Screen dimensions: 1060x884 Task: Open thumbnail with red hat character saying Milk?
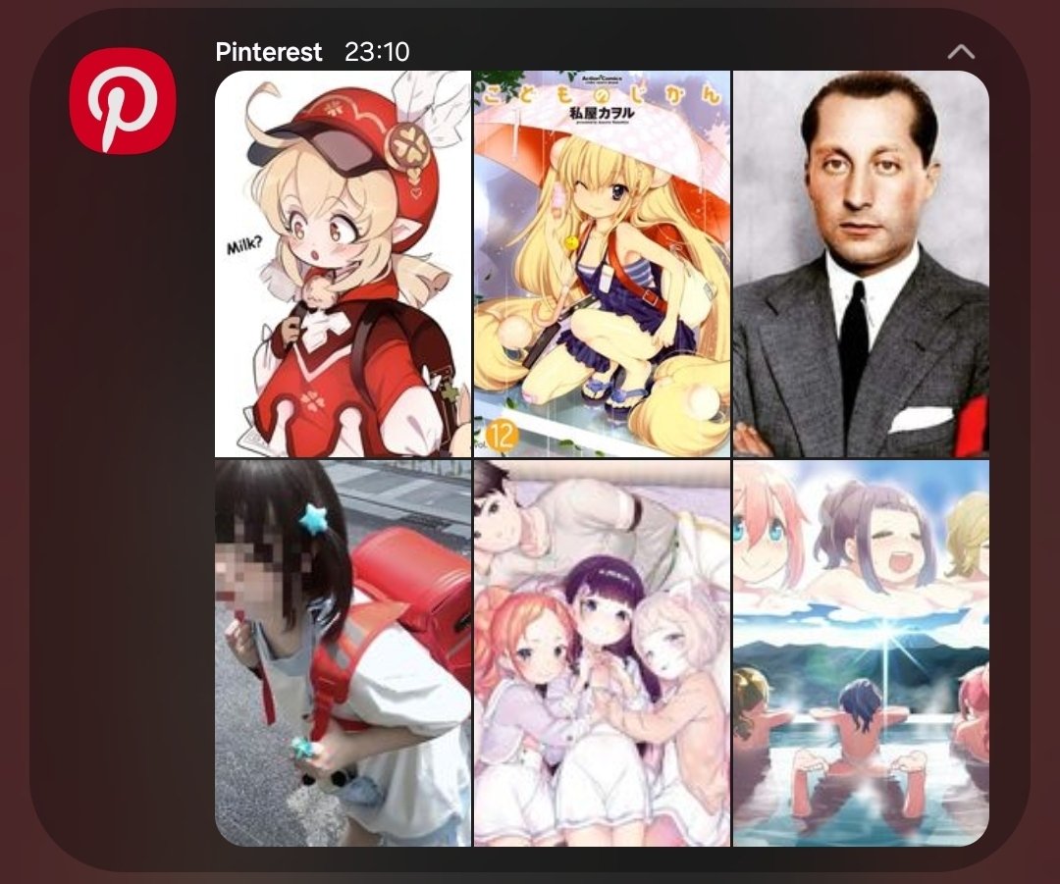click(x=343, y=264)
